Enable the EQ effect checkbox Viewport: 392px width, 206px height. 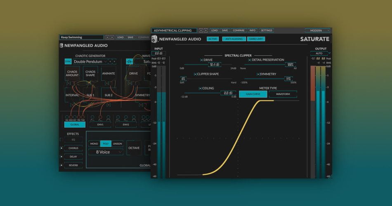[61, 140]
